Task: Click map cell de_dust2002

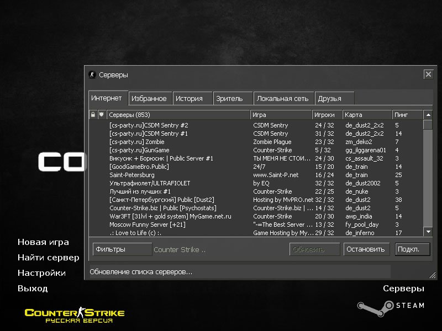Action: tap(363, 183)
